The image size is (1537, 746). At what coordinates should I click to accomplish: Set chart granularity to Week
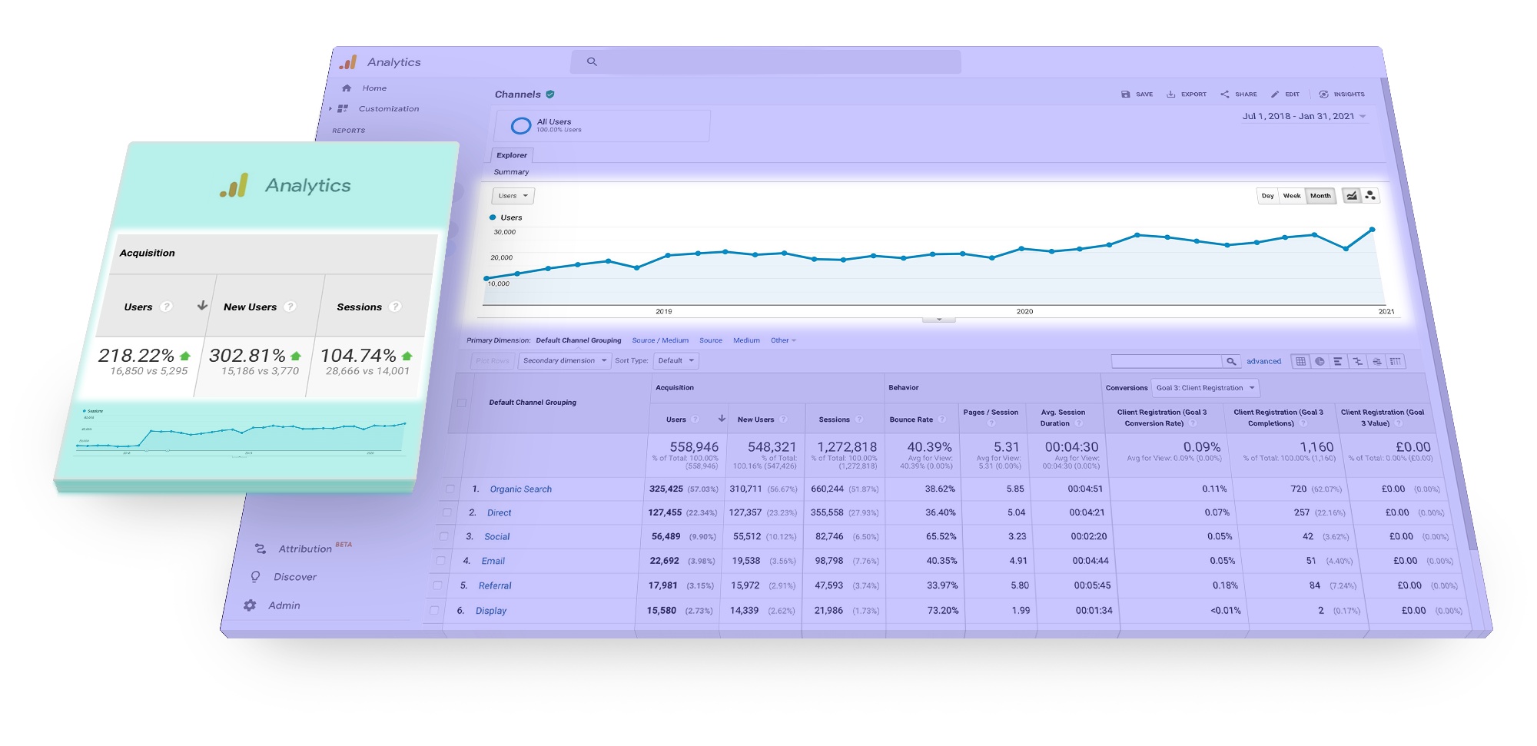pos(1293,196)
